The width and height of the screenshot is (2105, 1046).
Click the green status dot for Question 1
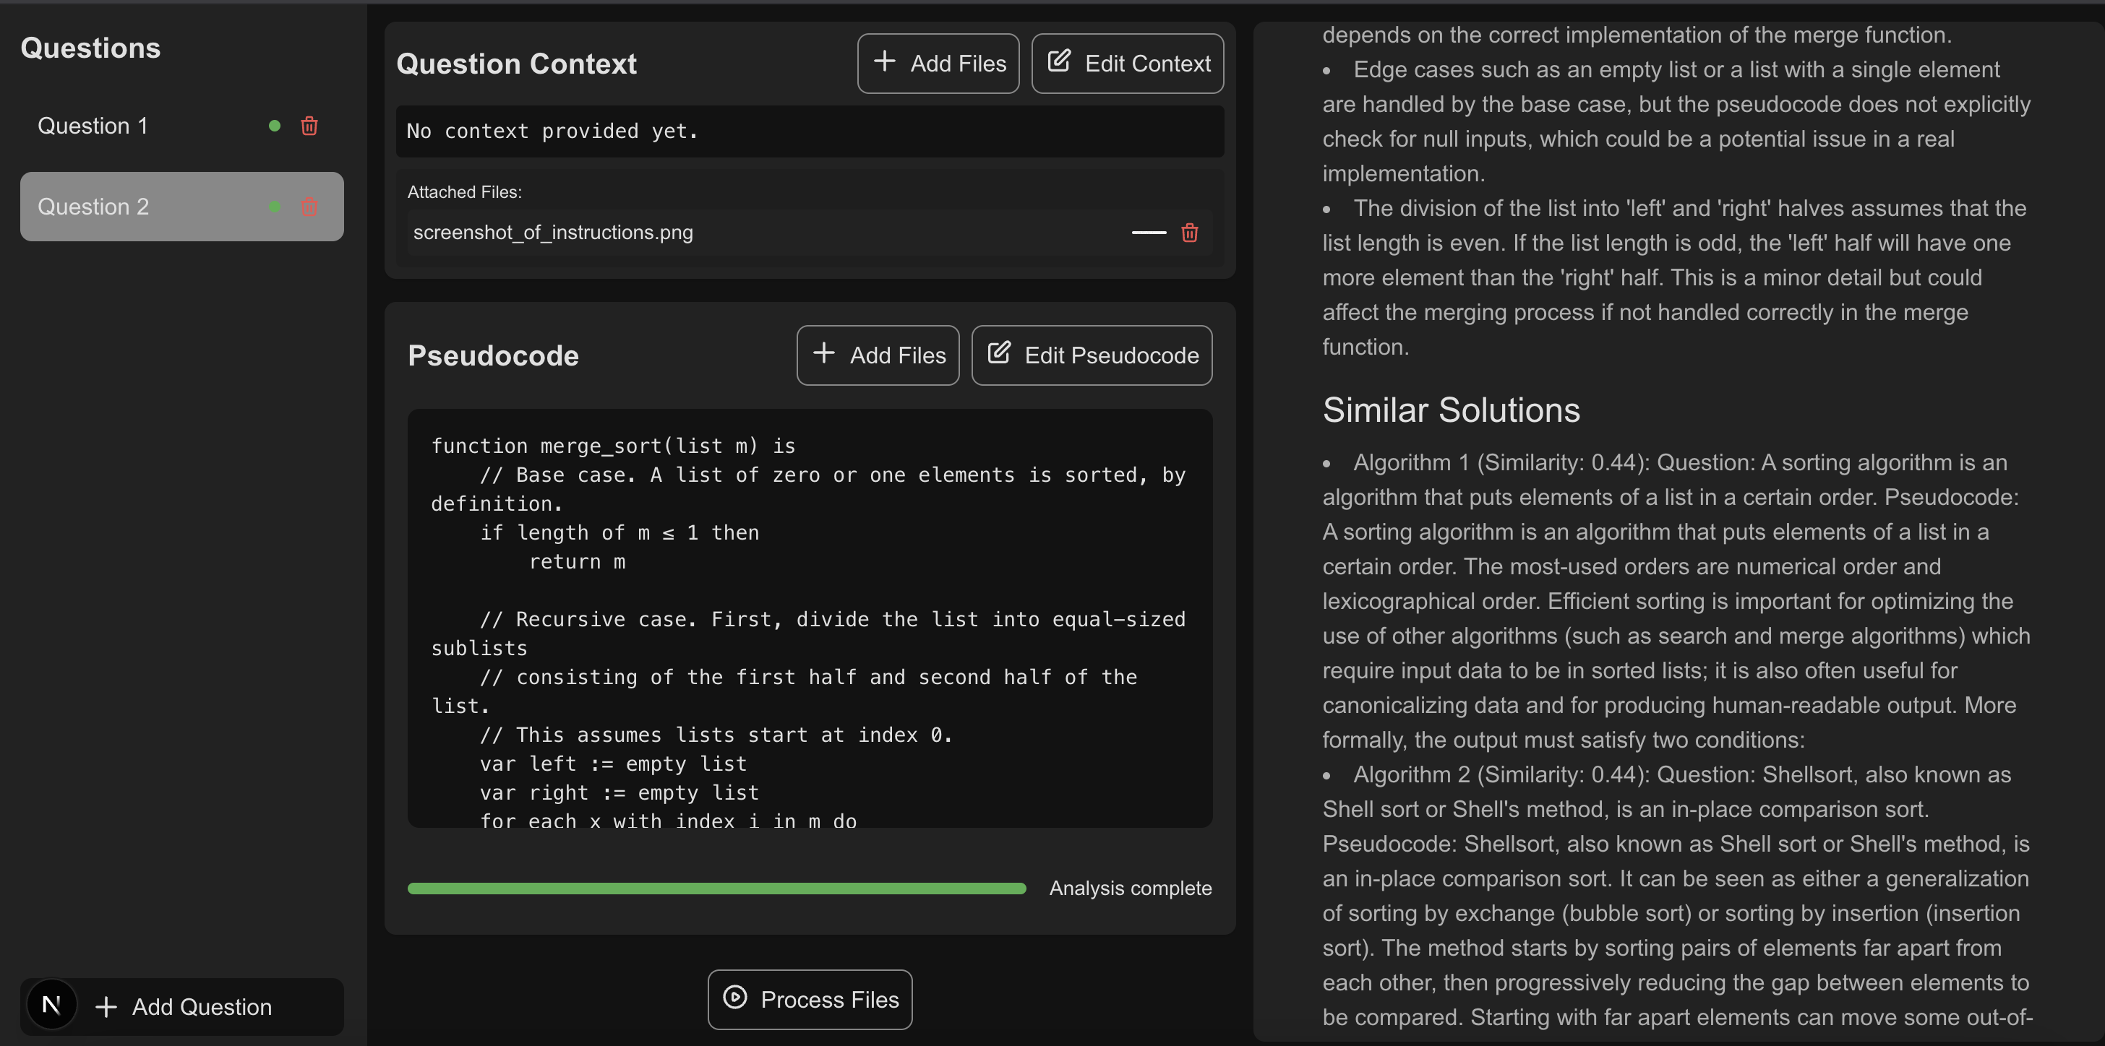pos(275,126)
